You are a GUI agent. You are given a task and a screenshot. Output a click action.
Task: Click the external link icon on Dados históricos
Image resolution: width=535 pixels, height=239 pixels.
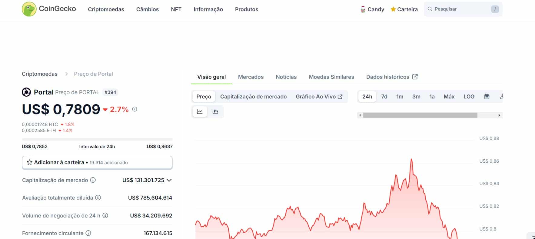(415, 77)
